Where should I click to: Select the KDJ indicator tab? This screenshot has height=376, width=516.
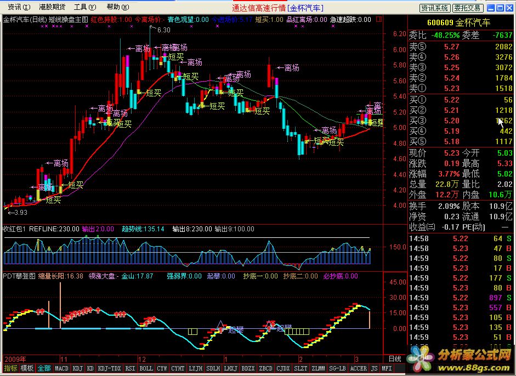(78, 368)
